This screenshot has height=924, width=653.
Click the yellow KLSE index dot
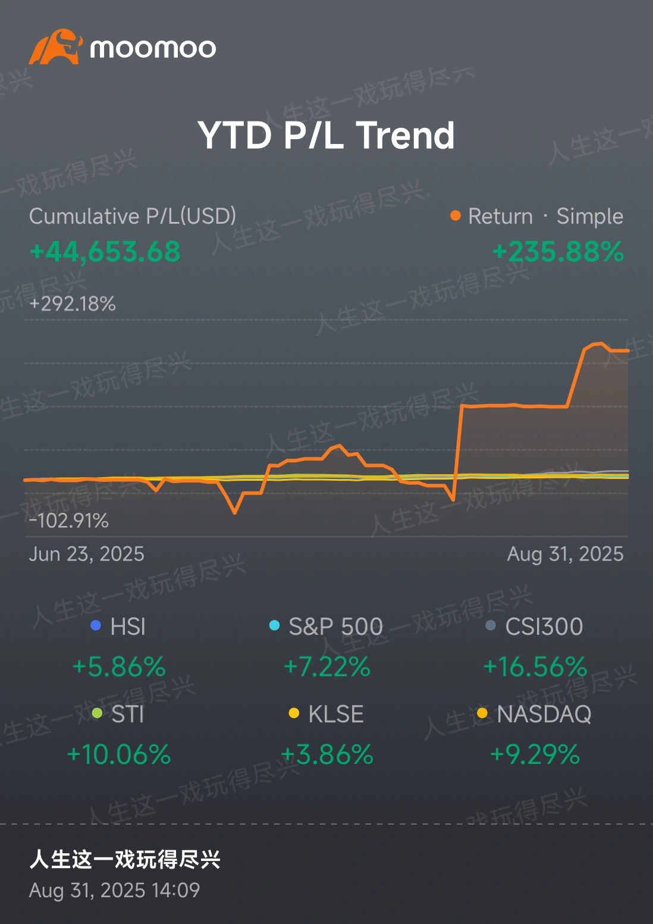[294, 713]
